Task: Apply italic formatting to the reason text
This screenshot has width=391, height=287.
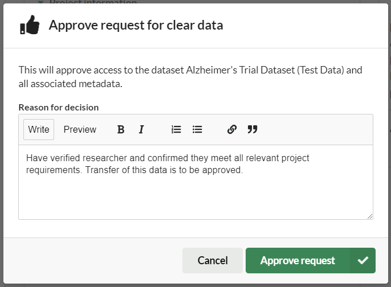Action: point(141,129)
